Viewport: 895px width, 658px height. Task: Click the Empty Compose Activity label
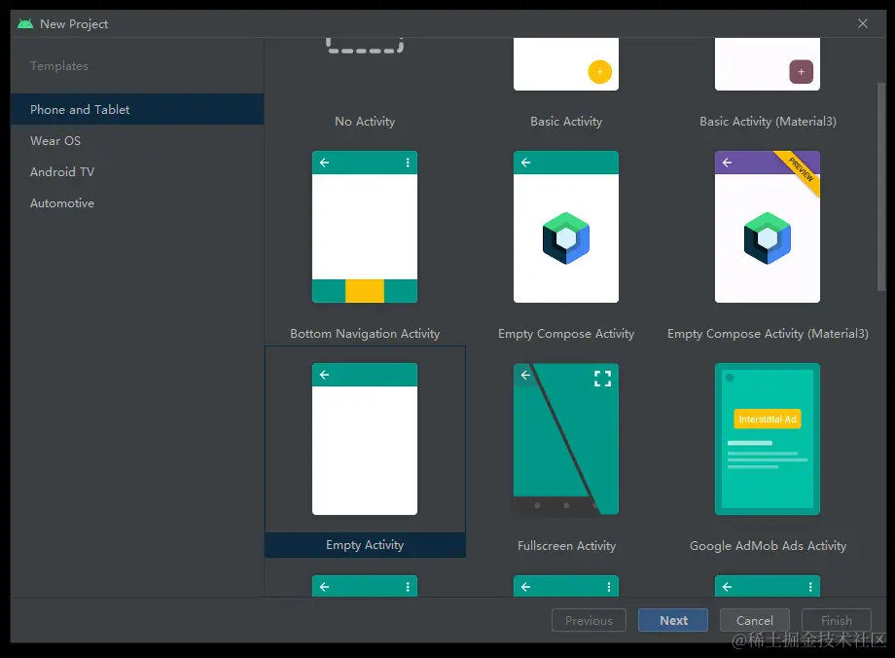(566, 334)
